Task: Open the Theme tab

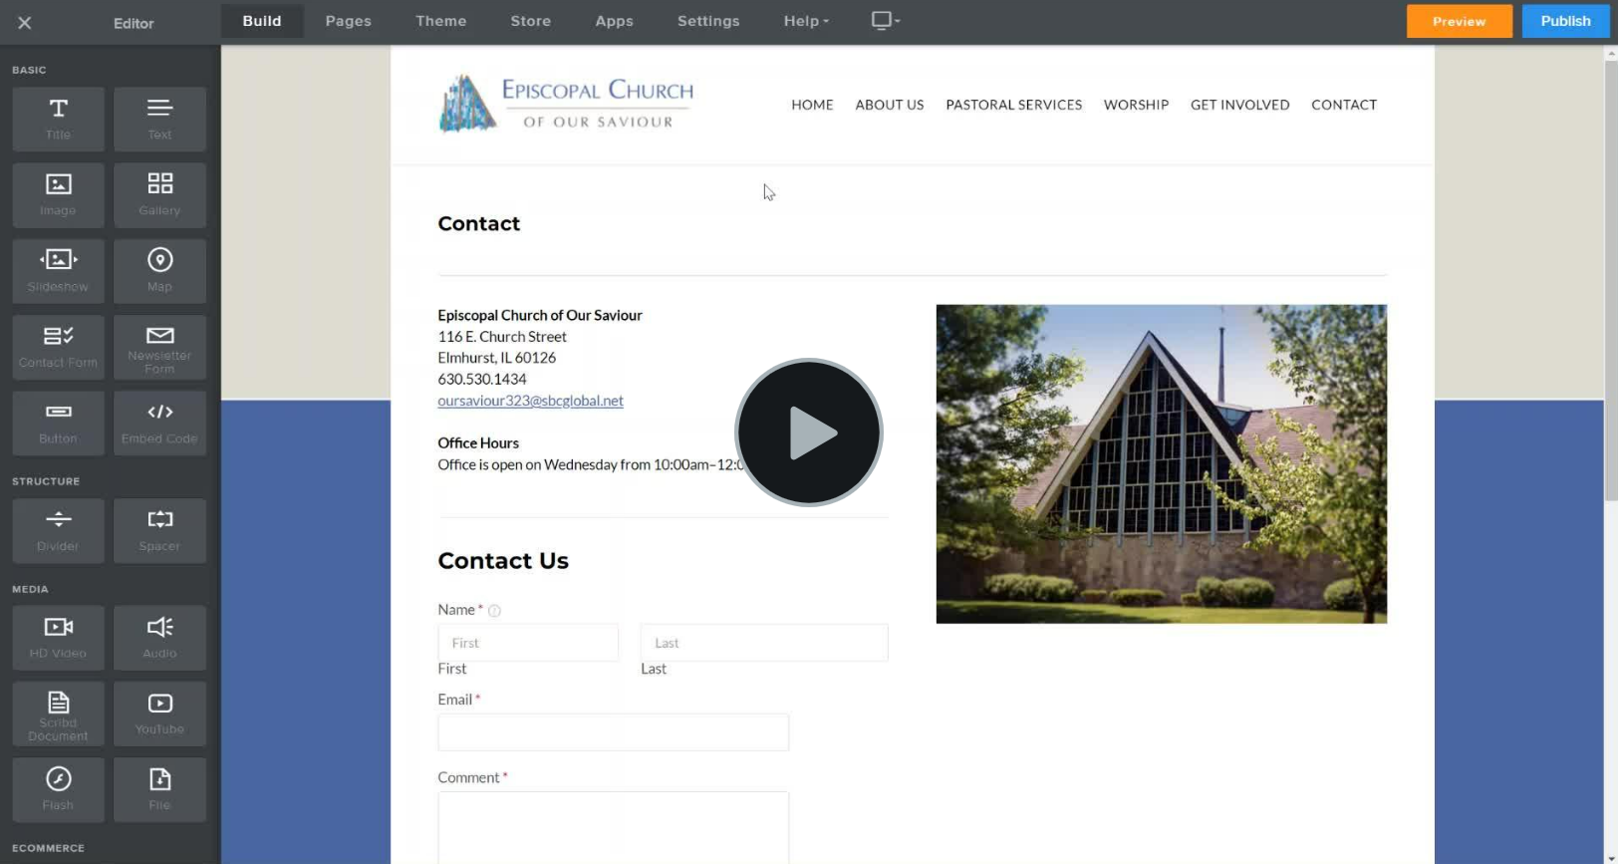Action: point(440,21)
